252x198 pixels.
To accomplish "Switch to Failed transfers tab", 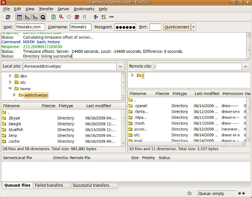I will tap(52, 185).
